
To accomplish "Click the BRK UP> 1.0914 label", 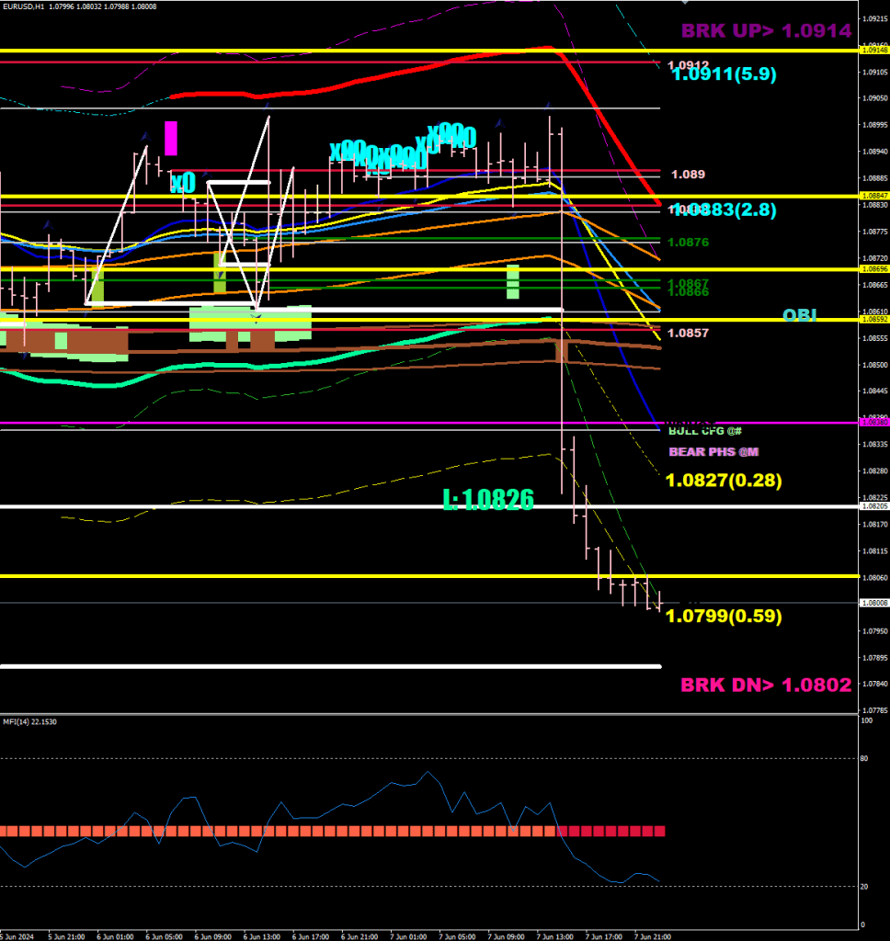I will 765,30.
